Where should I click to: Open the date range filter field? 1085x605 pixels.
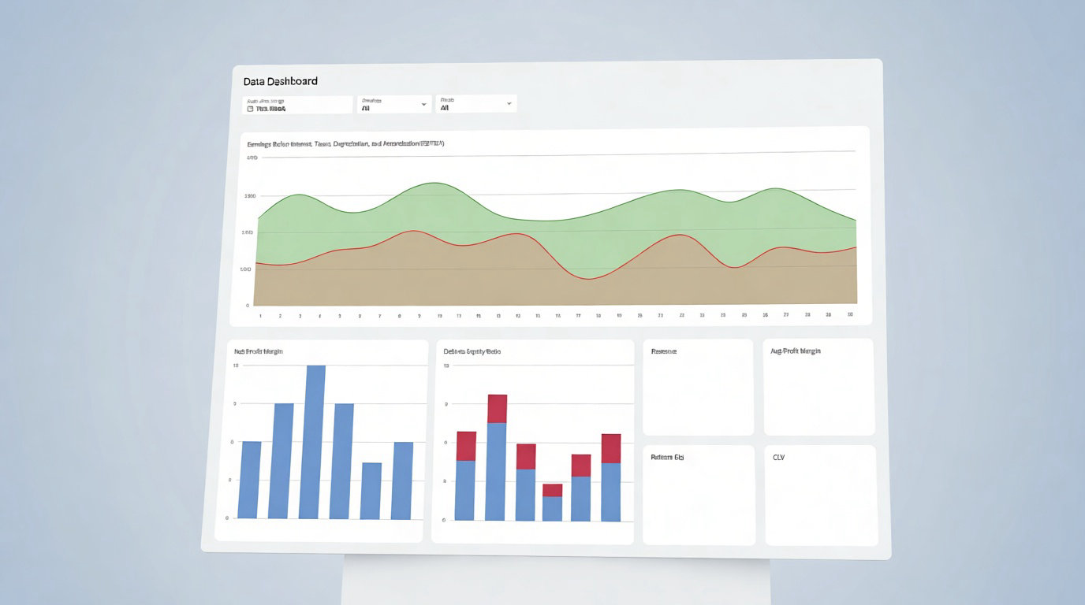(297, 105)
